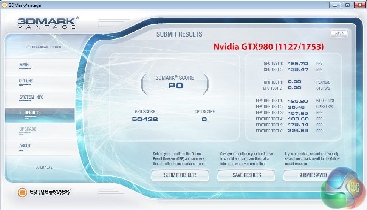The height and width of the screenshot is (210, 367).
Task: Click Feature Test 2 value 30.46
Action: pyautogui.click(x=296, y=107)
